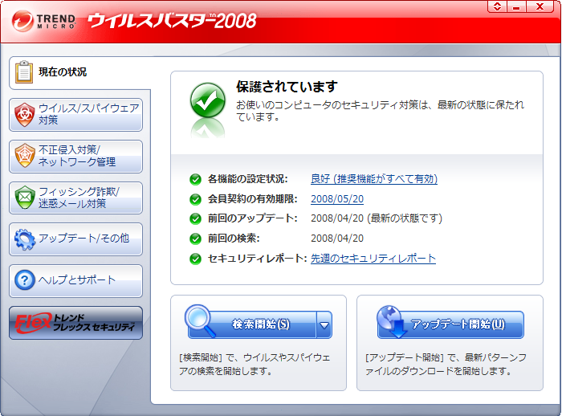Click the globe download update icon
The width and height of the screenshot is (562, 416).
click(393, 321)
